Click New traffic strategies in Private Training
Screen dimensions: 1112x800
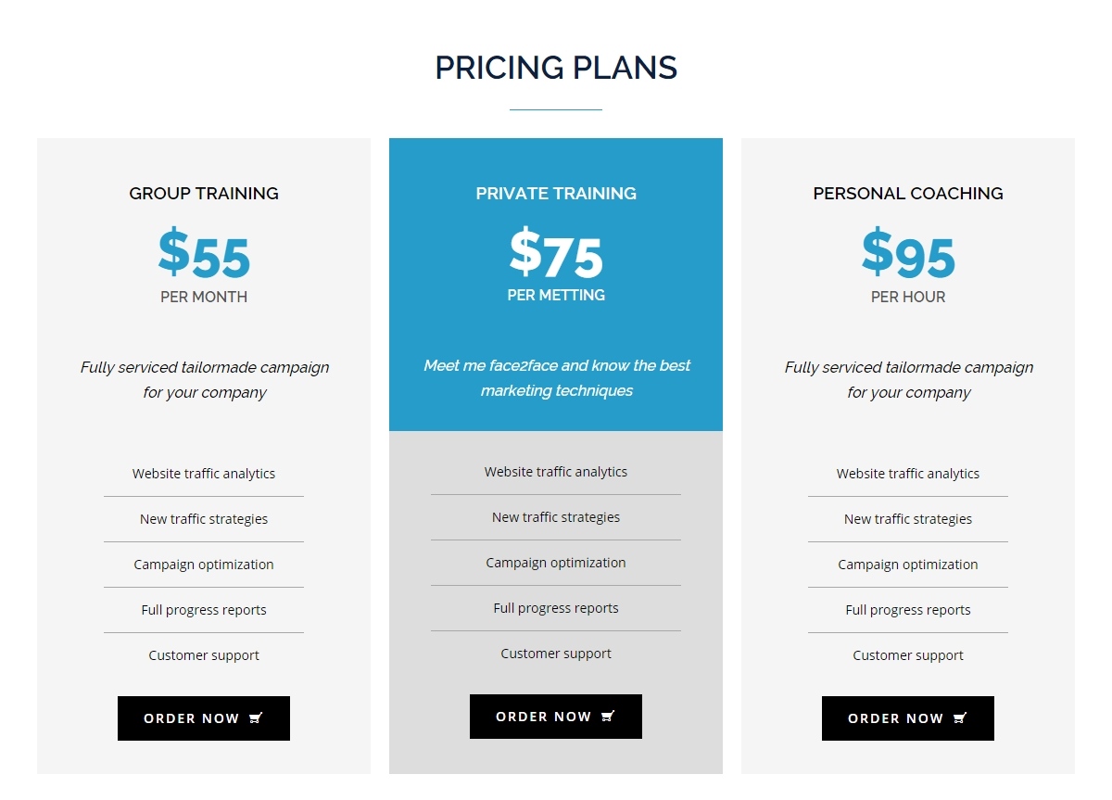click(x=556, y=517)
